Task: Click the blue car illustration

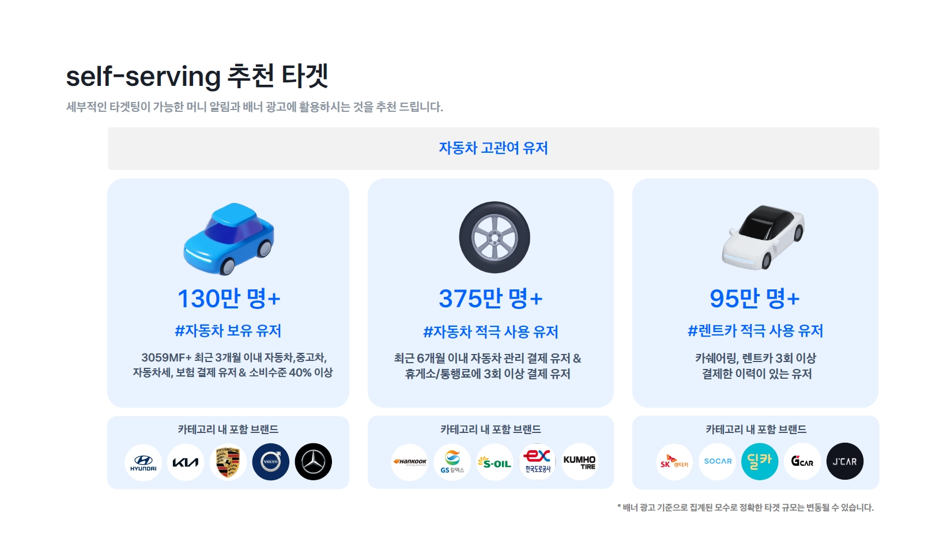Action: coord(229,239)
